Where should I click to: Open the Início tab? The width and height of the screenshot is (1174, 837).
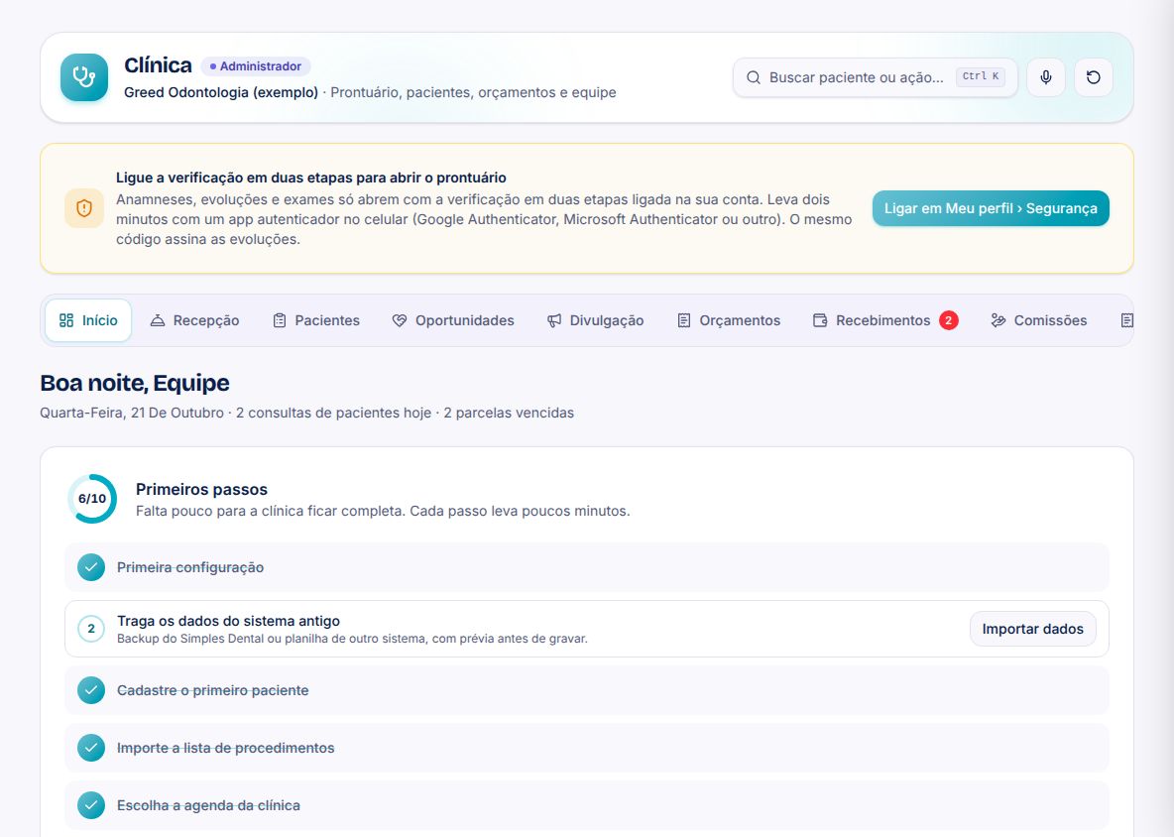tap(88, 320)
